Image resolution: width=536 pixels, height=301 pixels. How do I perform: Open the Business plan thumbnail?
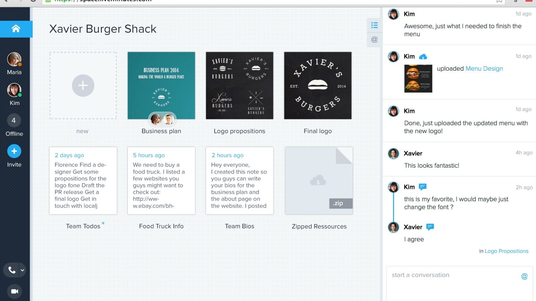[161, 86]
